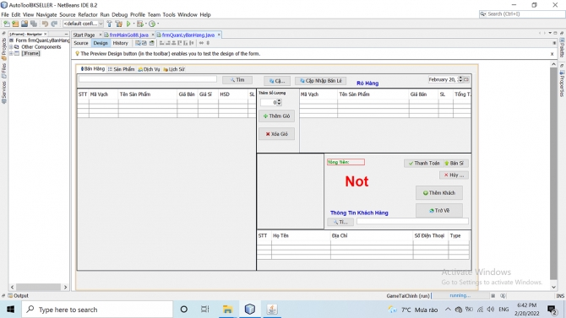Click the Navigator horizontal scrollbar
Viewport: 566px width, 318px height.
pyautogui.click(x=39, y=287)
